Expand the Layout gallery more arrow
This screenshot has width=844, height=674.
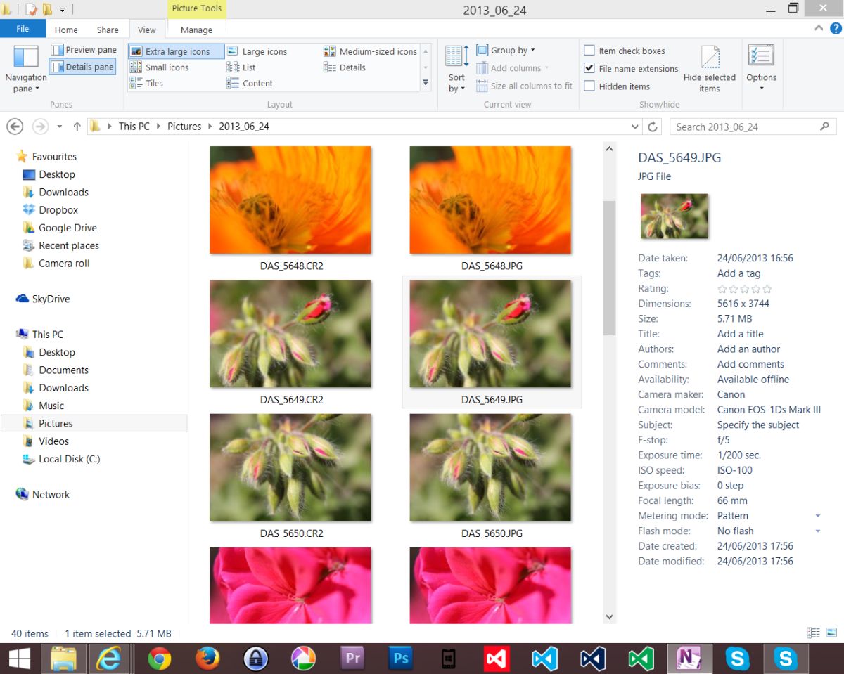(426, 83)
